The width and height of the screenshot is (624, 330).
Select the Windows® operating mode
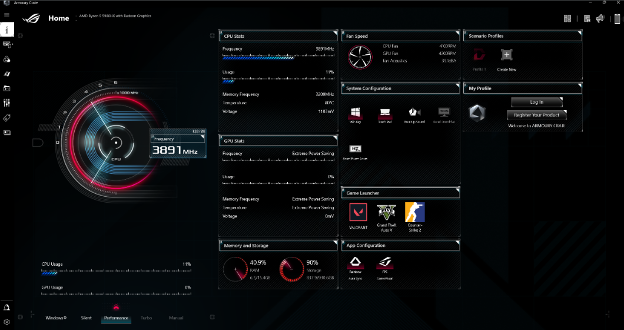(x=56, y=318)
